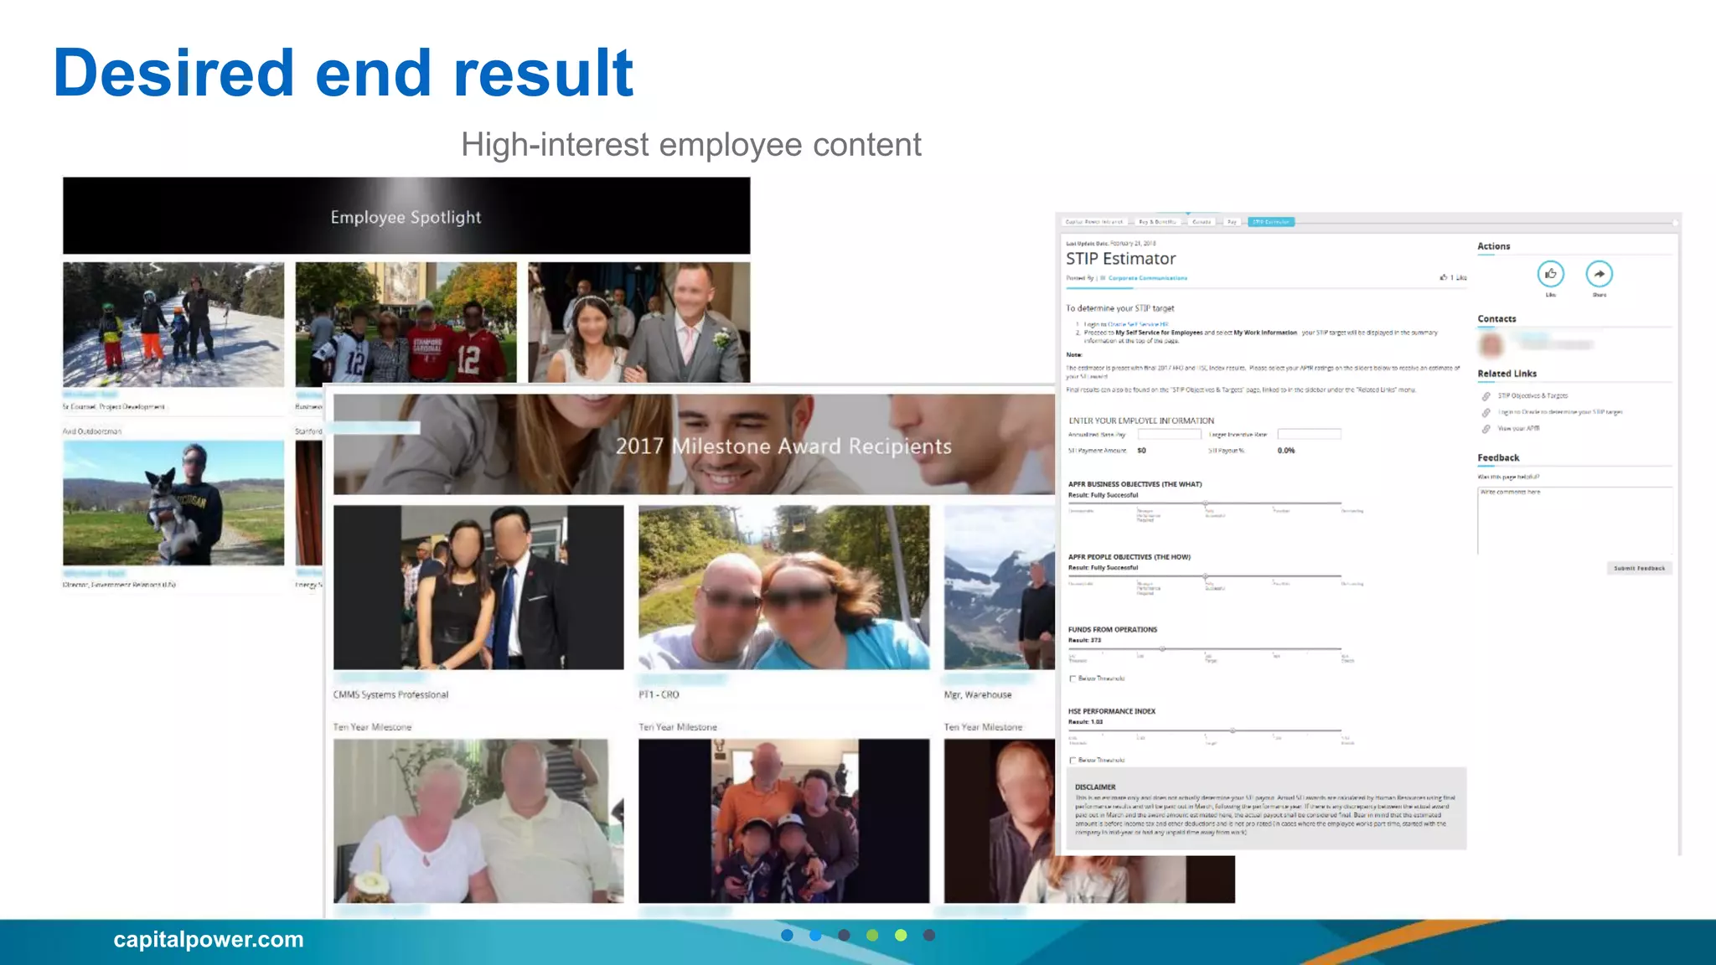Open the wedding couple photo in Employee Spotlight

[x=638, y=323]
